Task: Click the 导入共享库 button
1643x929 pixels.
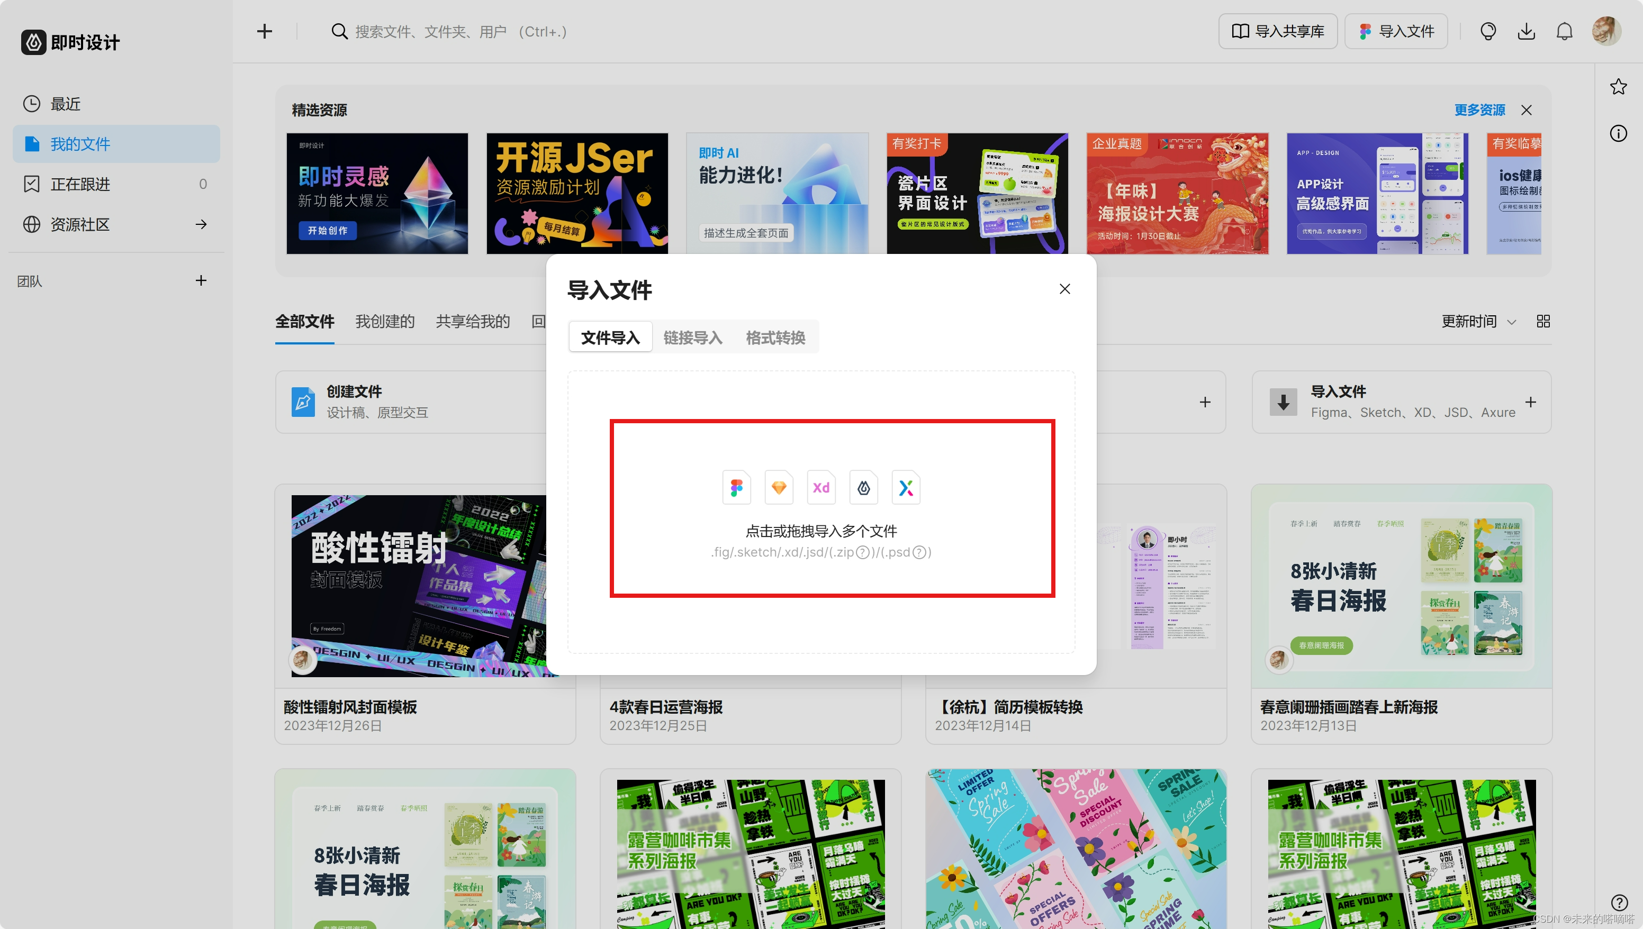Action: 1278,31
